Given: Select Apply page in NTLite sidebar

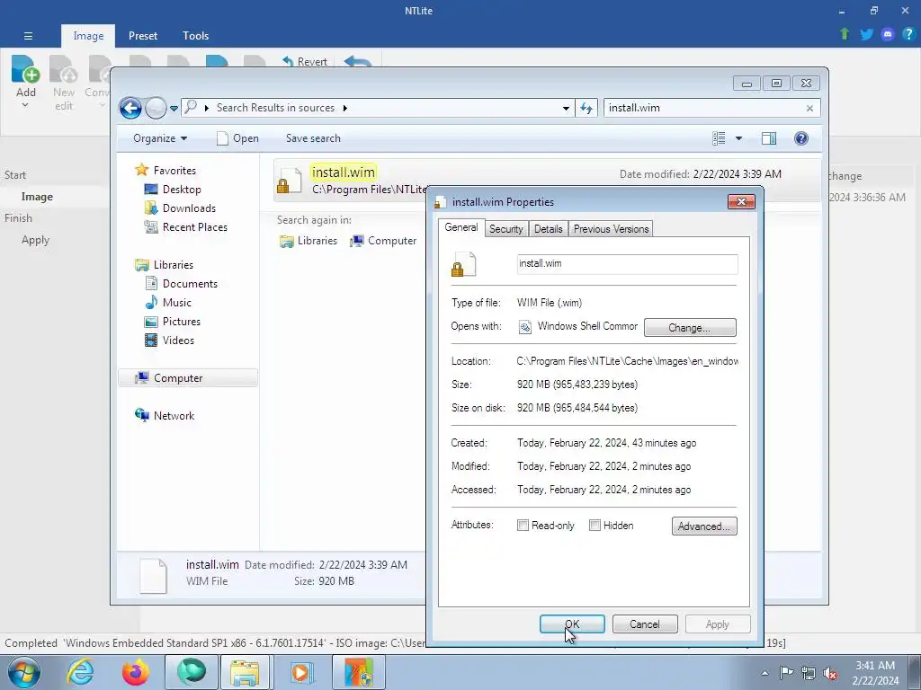Looking at the screenshot, I should (35, 240).
